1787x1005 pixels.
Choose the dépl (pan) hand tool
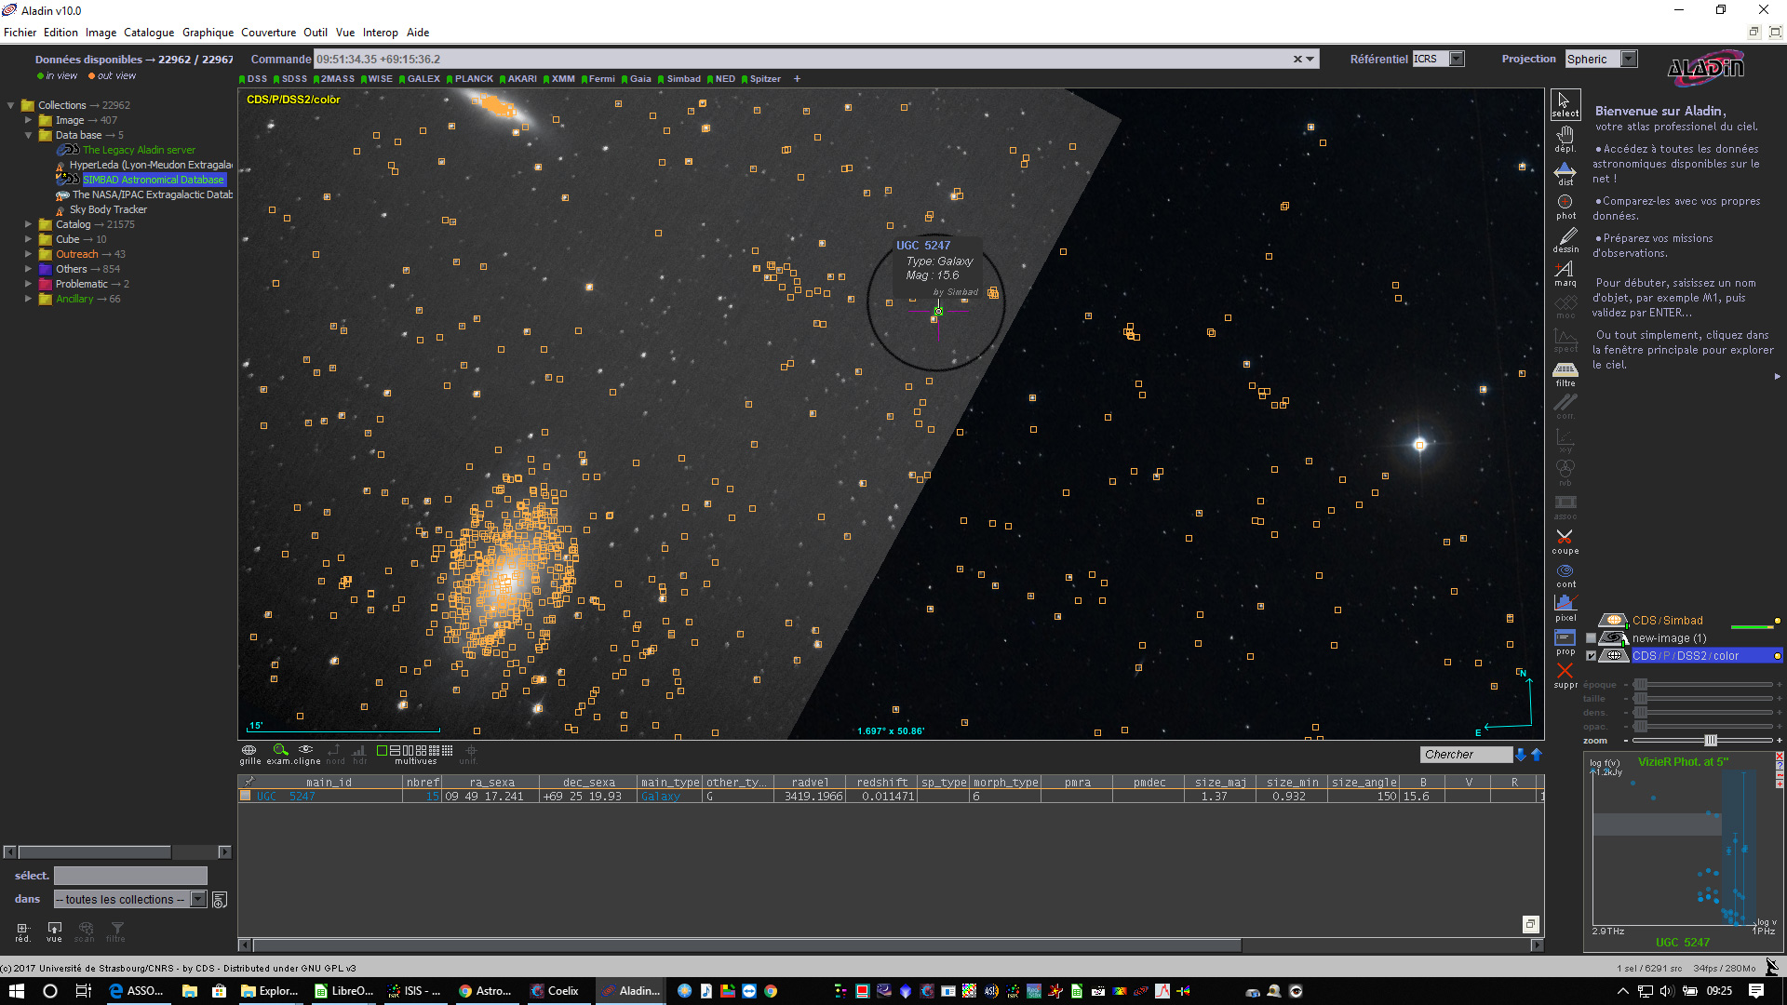(1565, 139)
